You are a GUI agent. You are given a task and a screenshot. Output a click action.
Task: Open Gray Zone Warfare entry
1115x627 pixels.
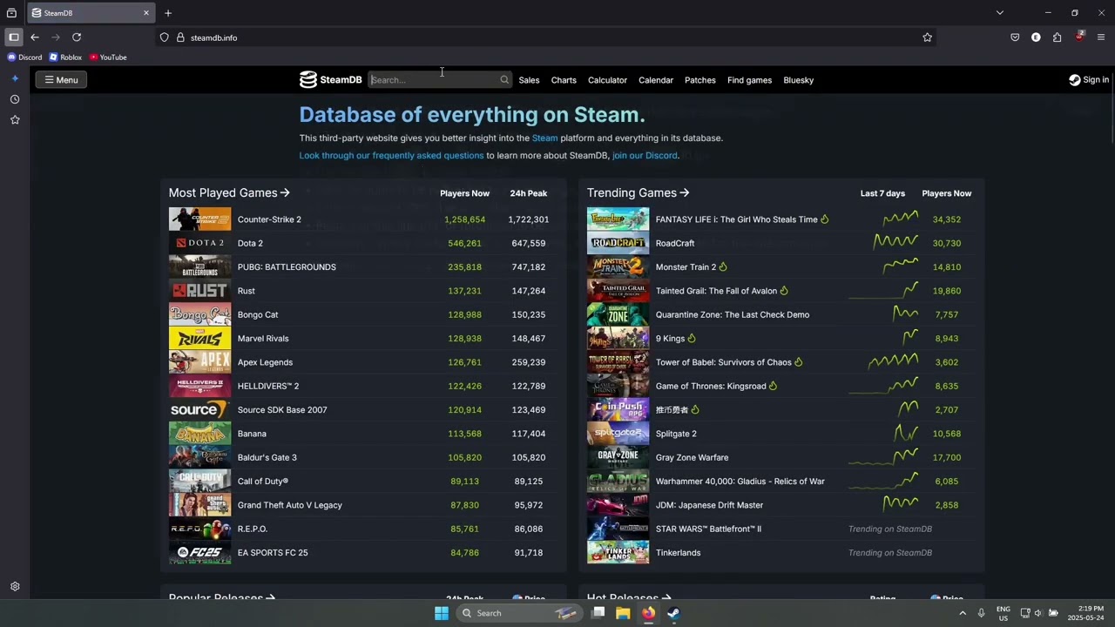click(692, 457)
